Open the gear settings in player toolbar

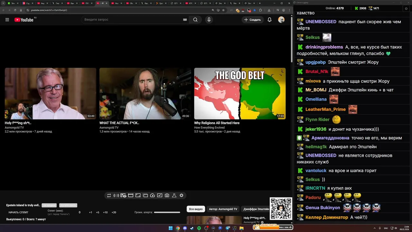pos(182,196)
